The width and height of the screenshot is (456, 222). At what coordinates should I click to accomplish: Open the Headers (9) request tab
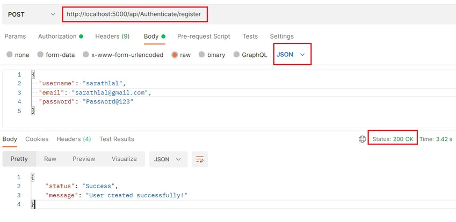click(112, 36)
